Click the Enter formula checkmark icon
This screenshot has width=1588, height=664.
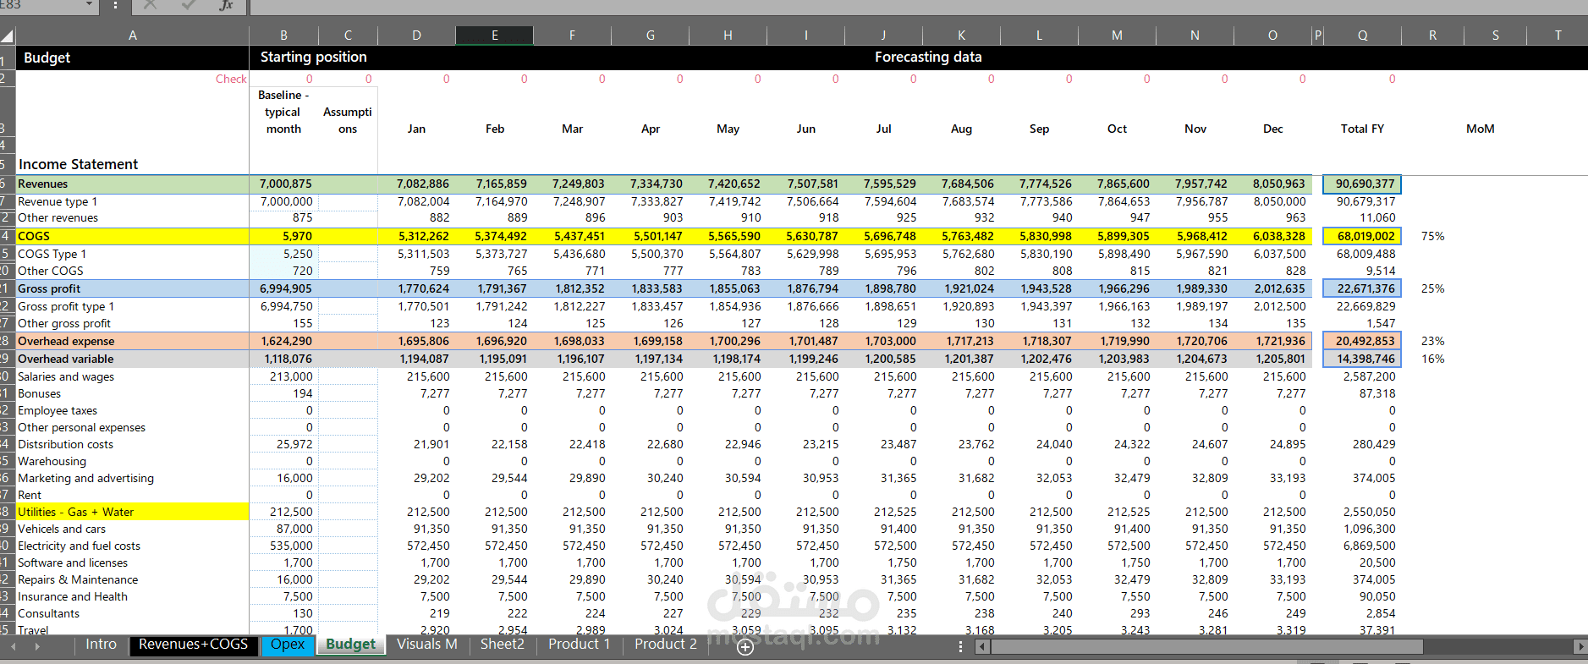188,5
